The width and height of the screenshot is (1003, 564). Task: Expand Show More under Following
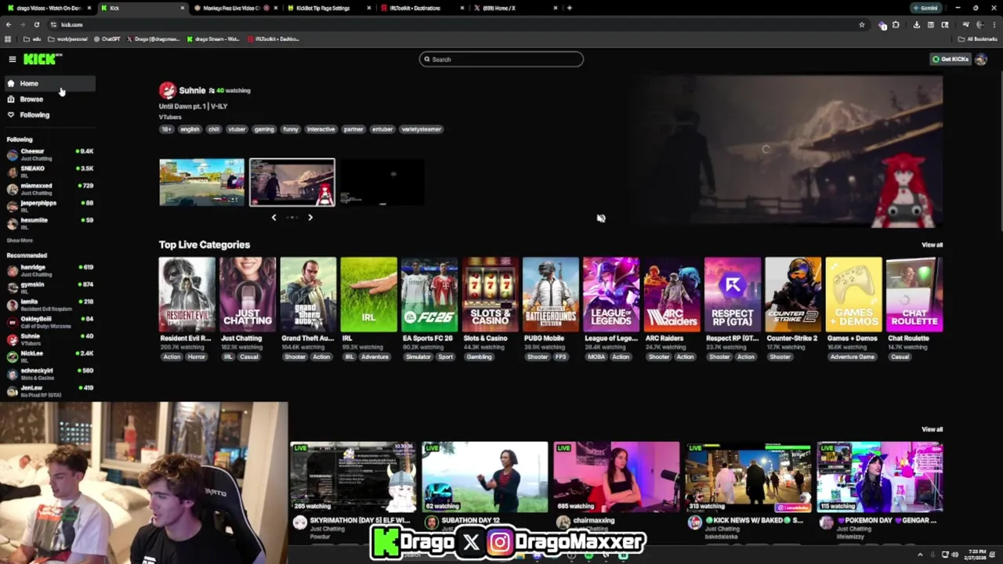coord(20,240)
